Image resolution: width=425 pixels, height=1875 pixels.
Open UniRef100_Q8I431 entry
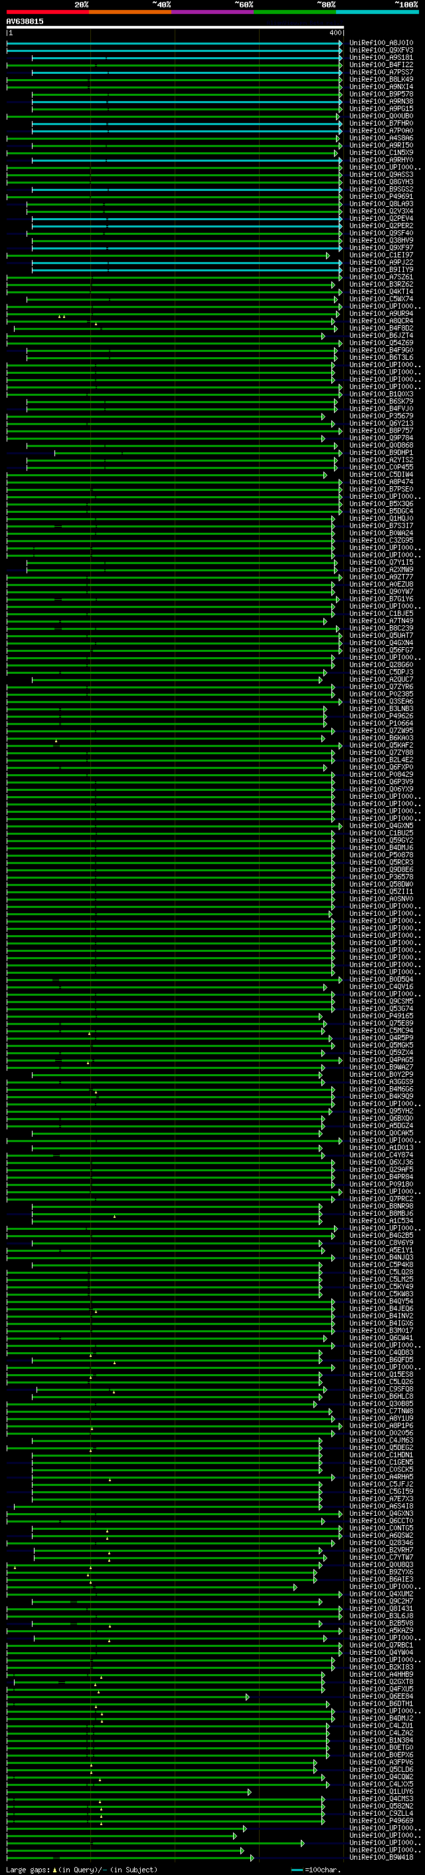(x=381, y=1608)
